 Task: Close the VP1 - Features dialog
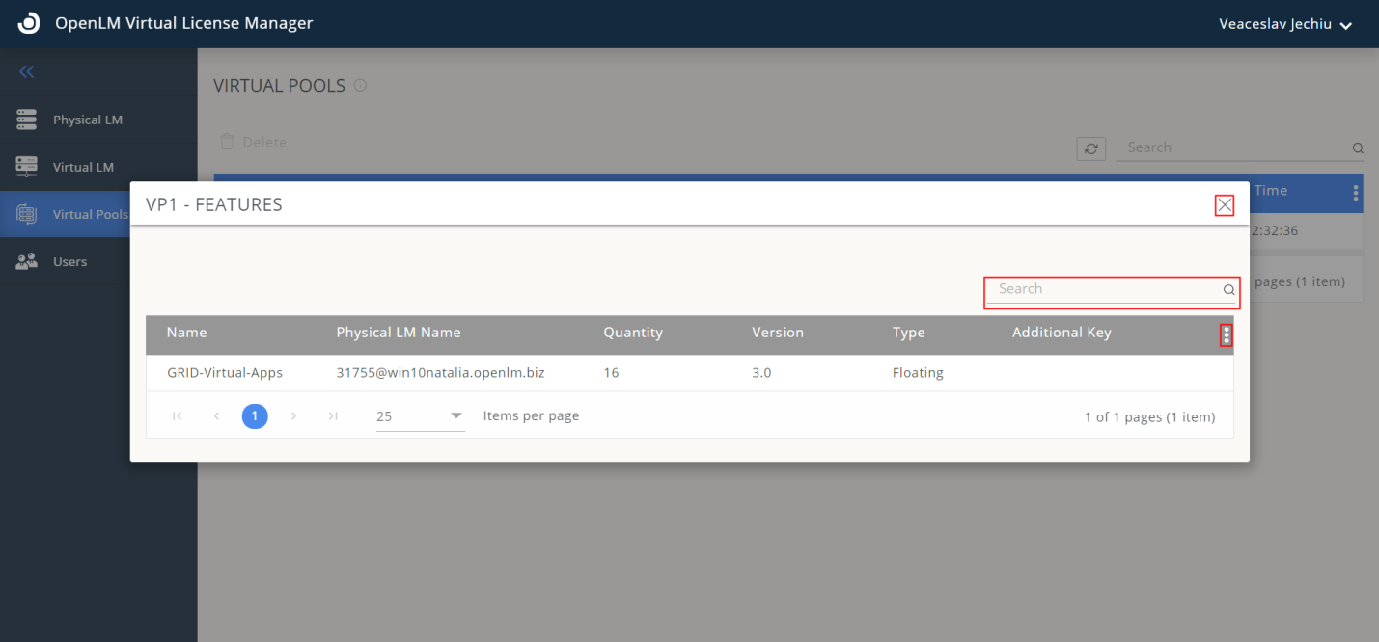click(x=1225, y=205)
